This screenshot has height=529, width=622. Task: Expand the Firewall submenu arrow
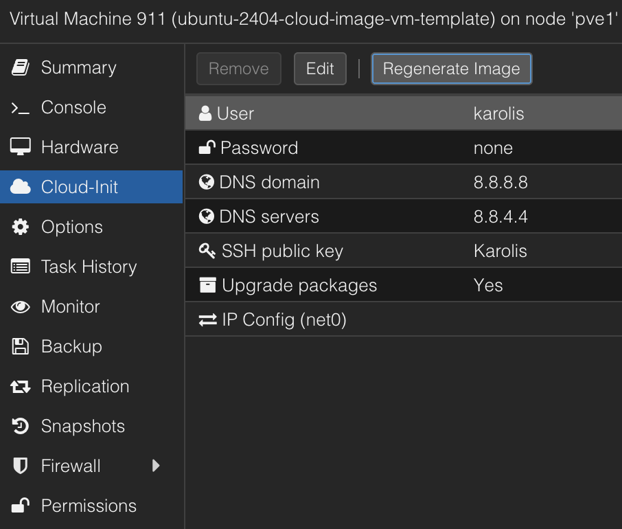(156, 466)
